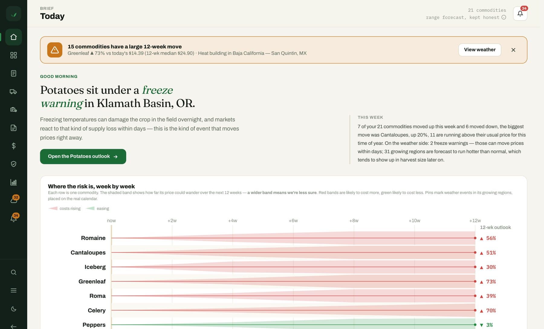Open the Potatoes outlook
The width and height of the screenshot is (544, 329).
[x=83, y=157]
